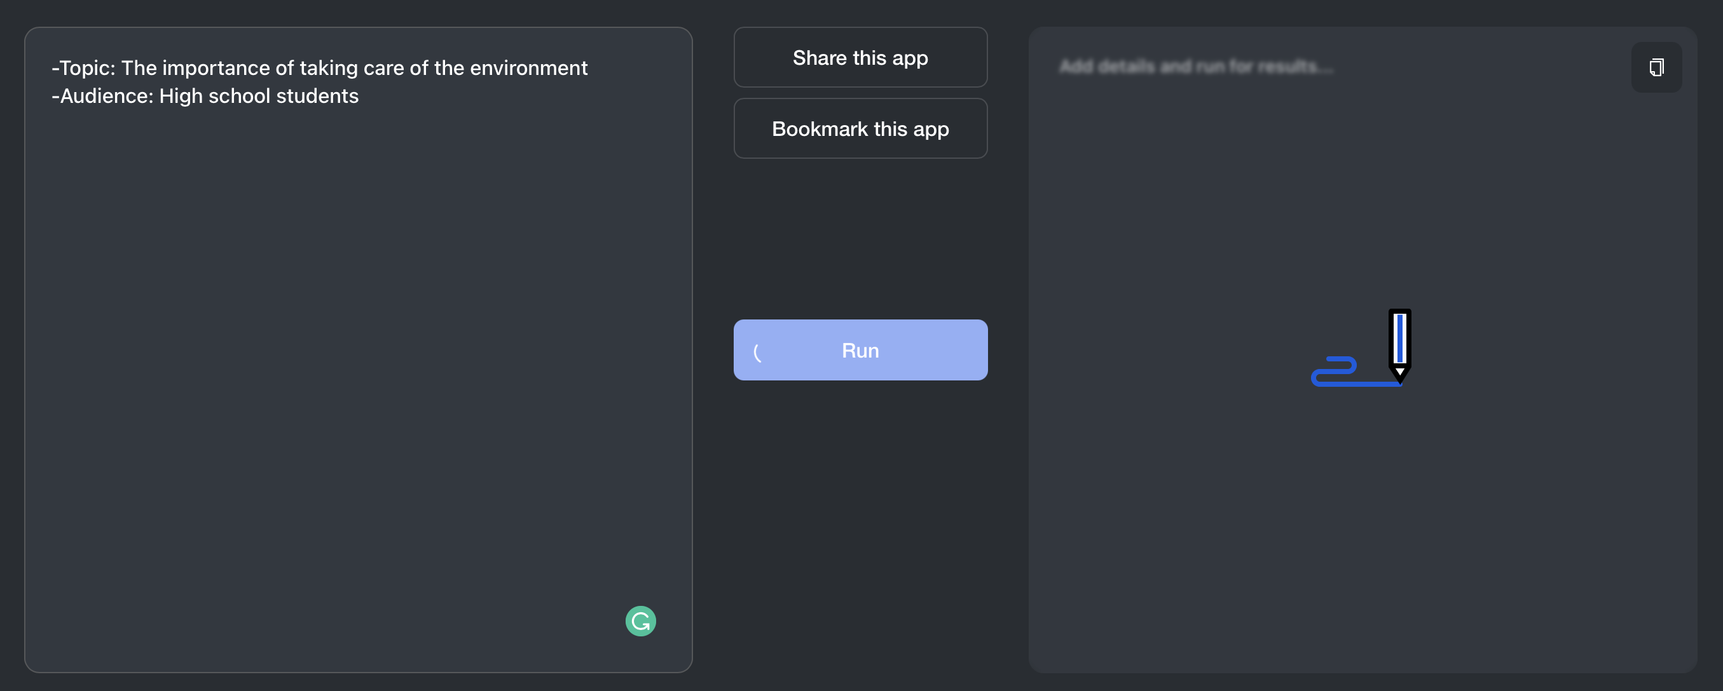Click the copy output icon
Screen dimensions: 1723x691
tap(1656, 67)
